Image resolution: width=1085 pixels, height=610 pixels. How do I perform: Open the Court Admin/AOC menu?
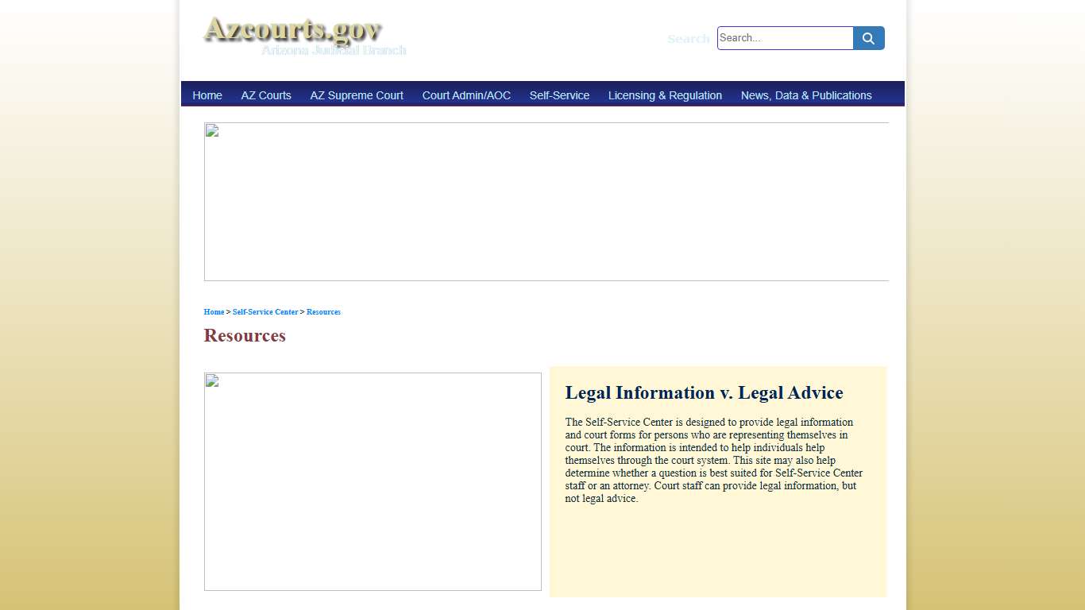[466, 95]
